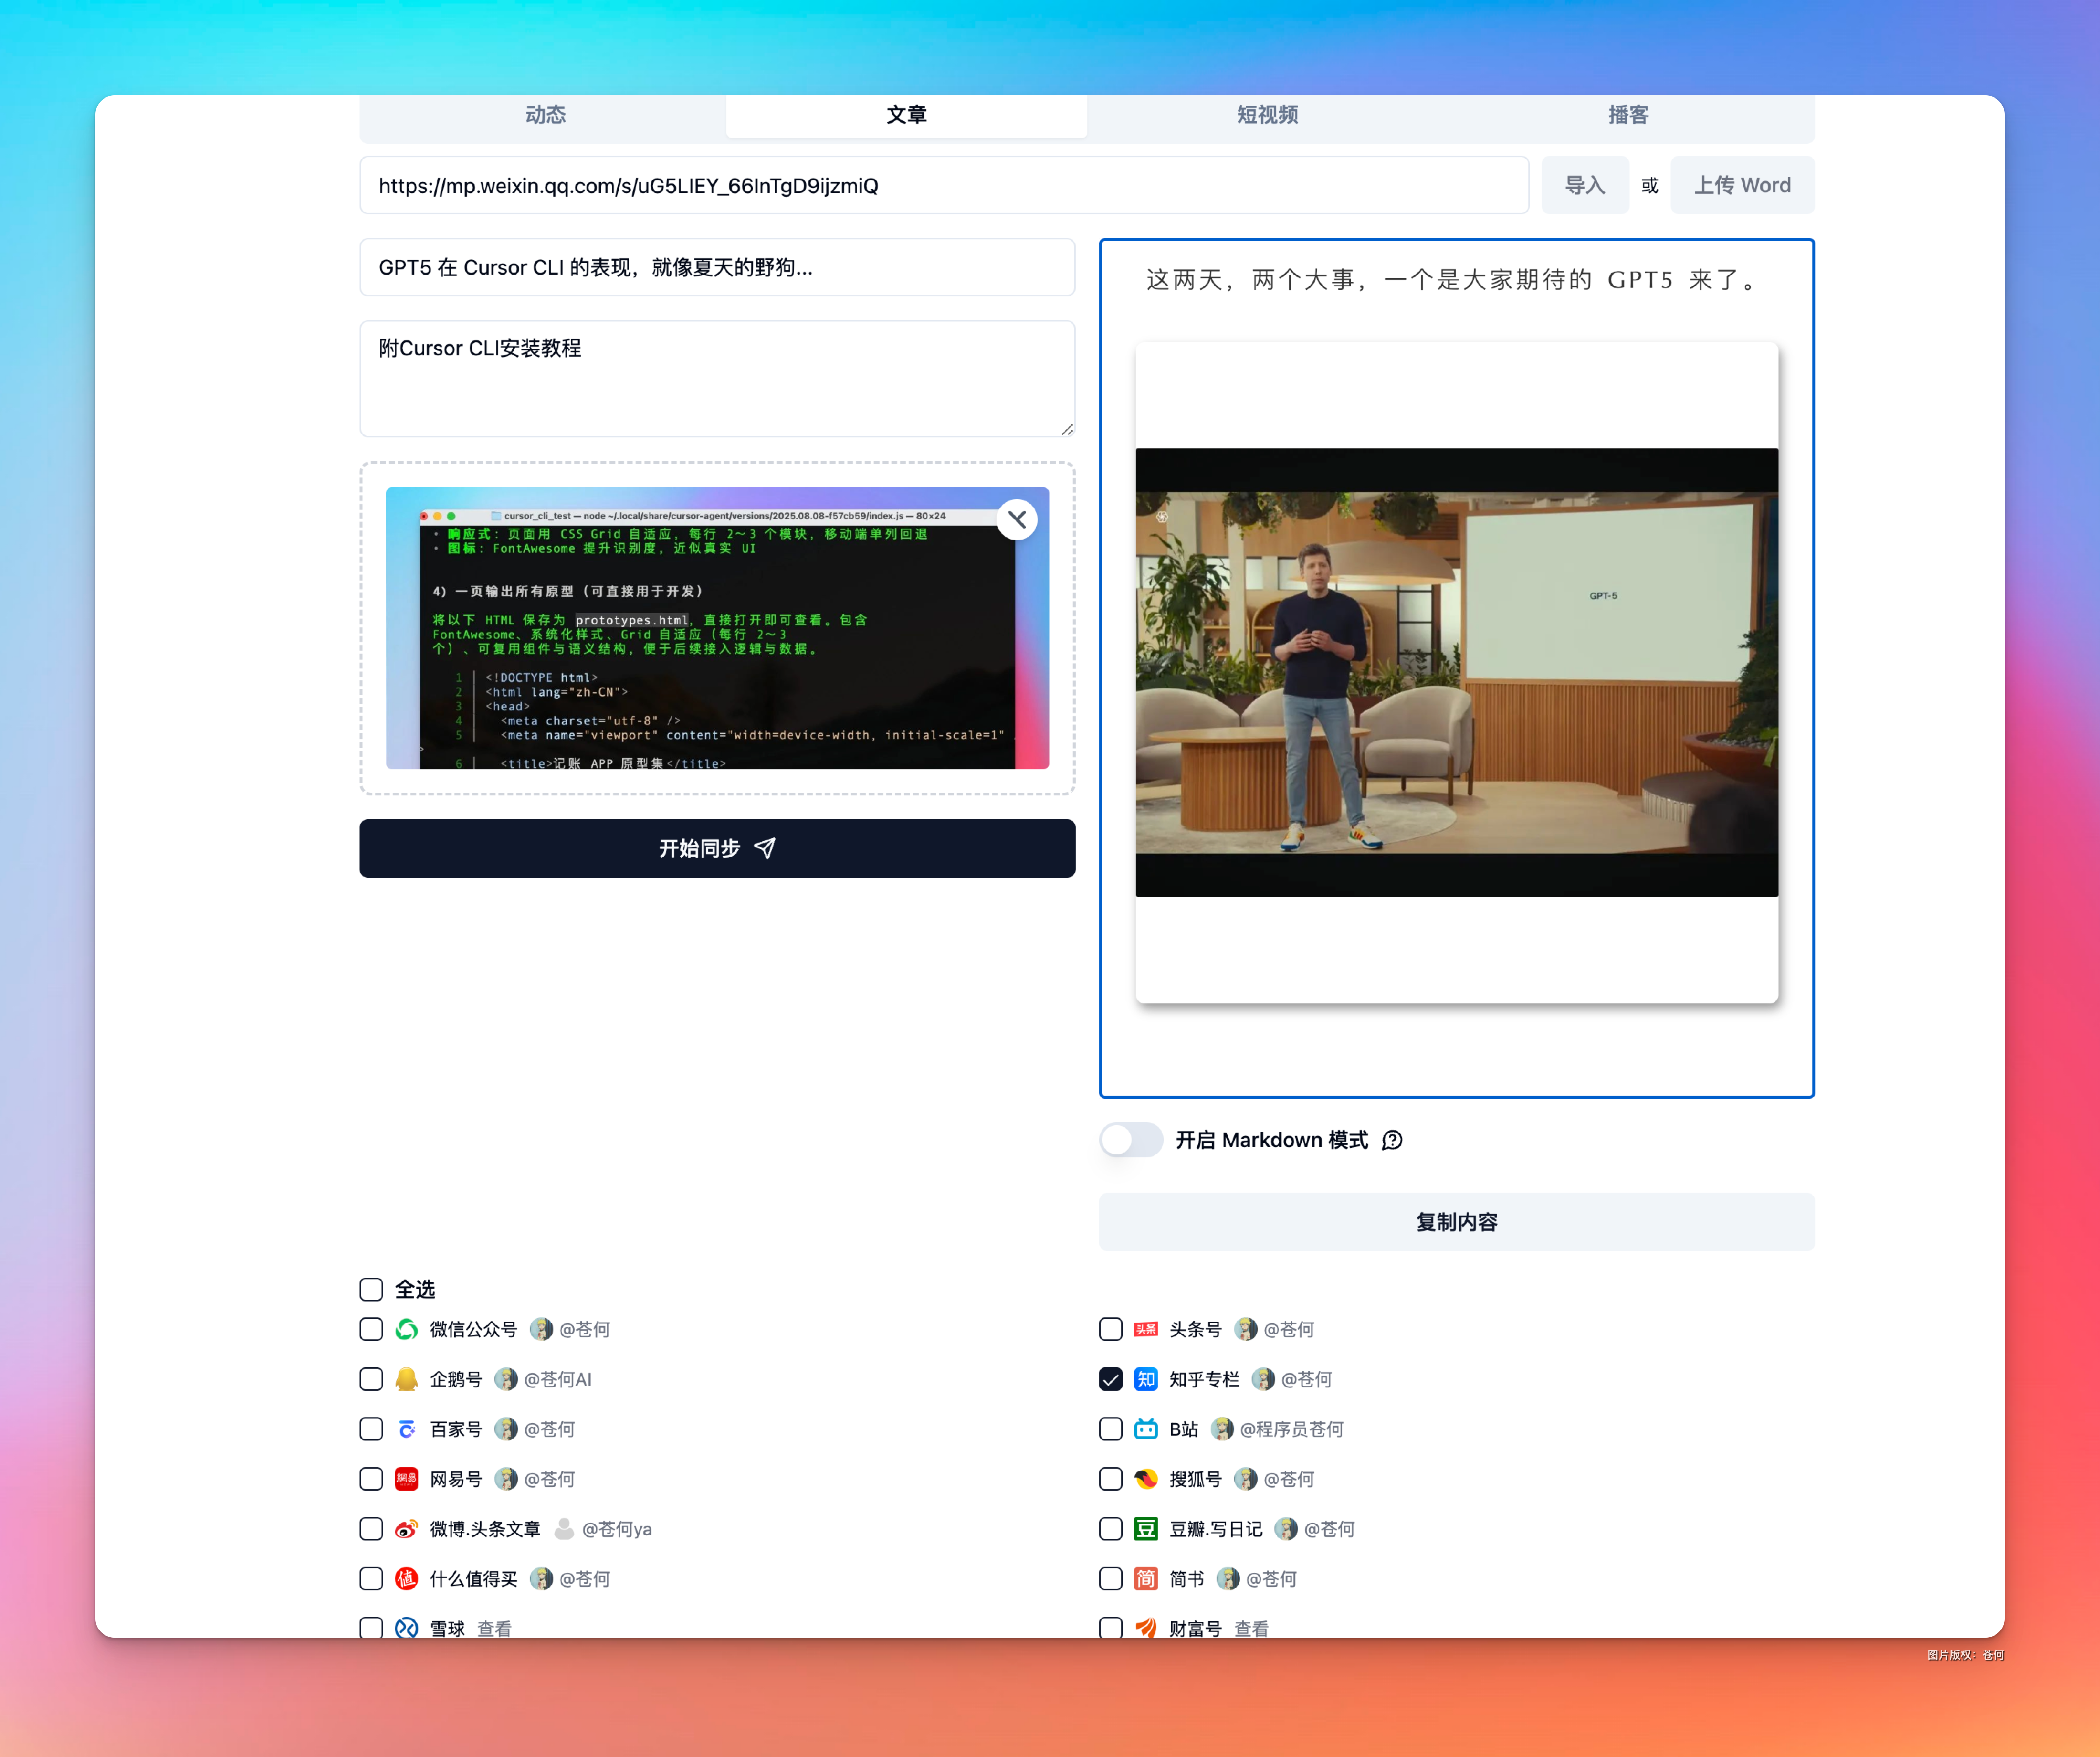Viewport: 2100px width, 1757px height.
Task: Click the Markdown mode help question icon
Action: pos(1392,1141)
